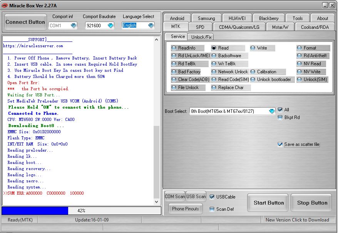Click the https://miraclesserver.com log line
Viewport: 338px width, 233px height.
click(33, 46)
